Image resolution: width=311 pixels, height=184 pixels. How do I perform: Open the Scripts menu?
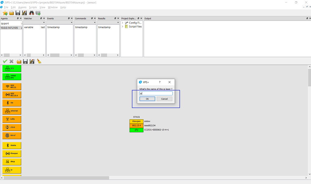(x=33, y=7)
